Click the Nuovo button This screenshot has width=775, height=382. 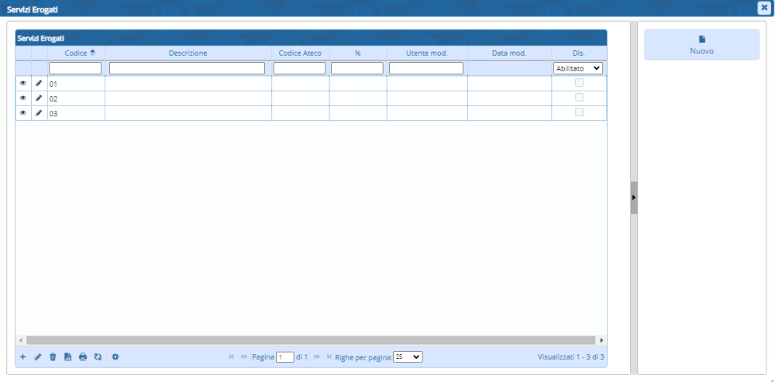click(x=701, y=45)
